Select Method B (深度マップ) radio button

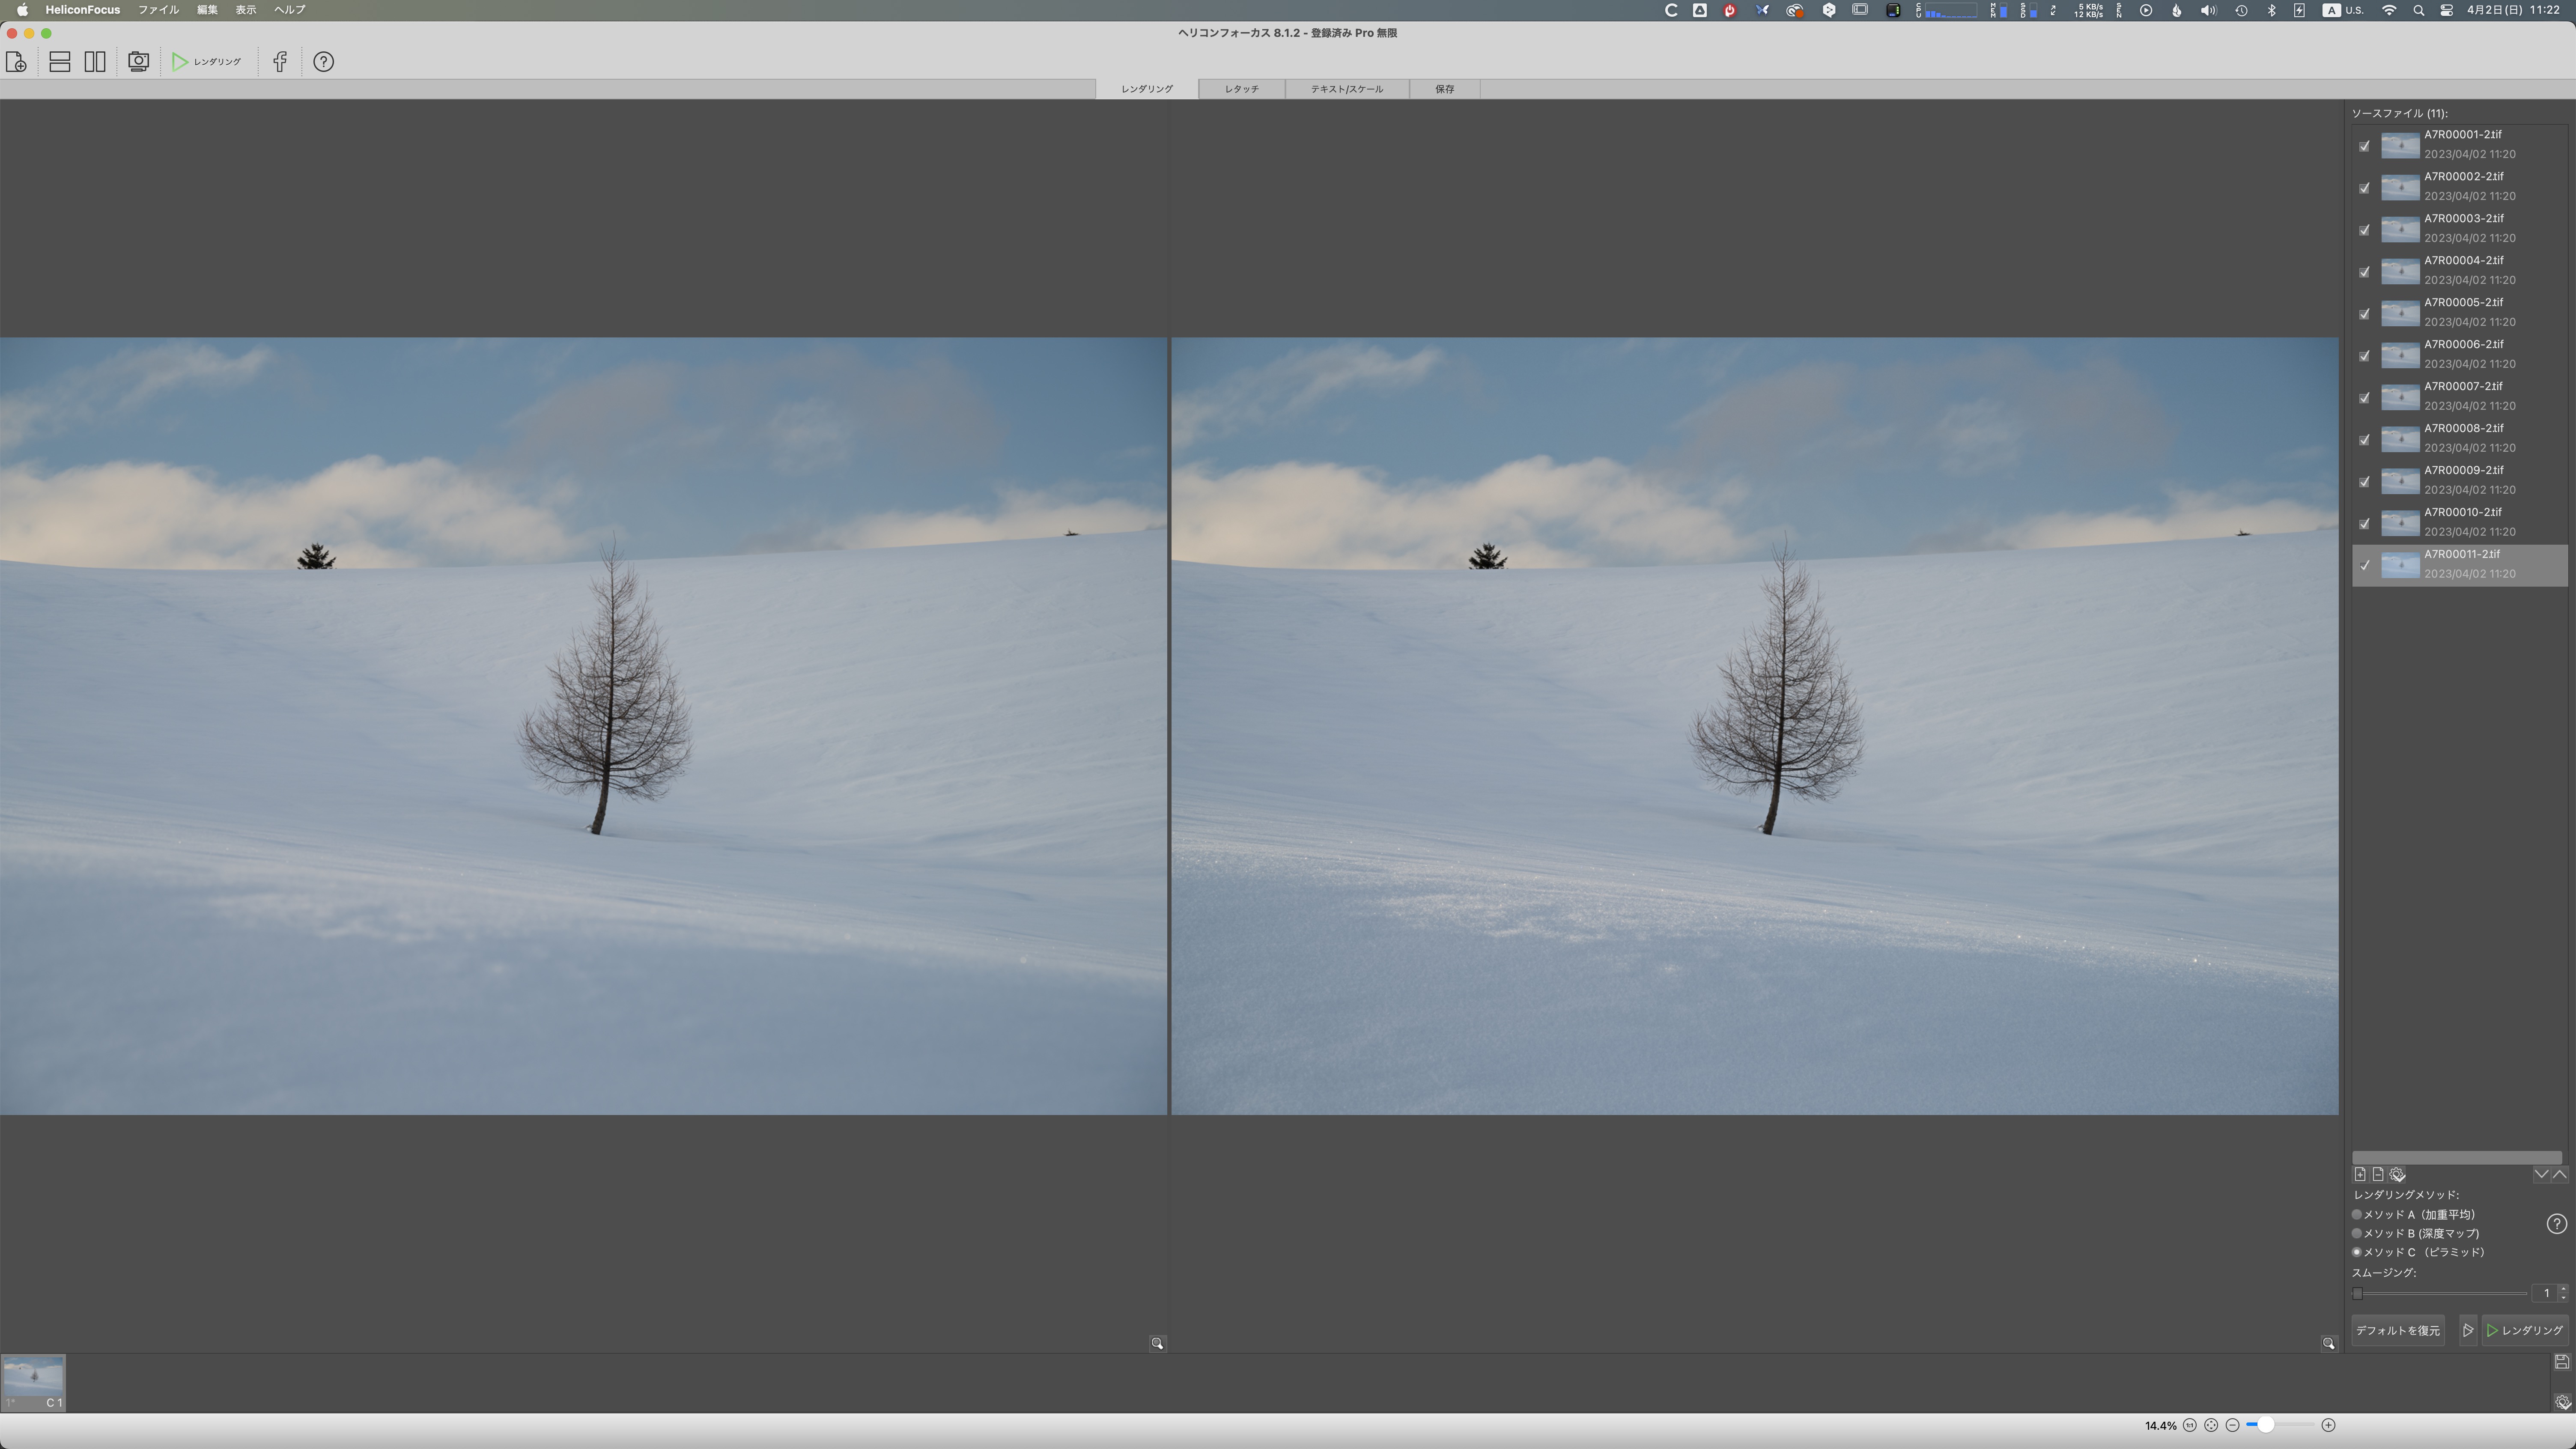coord(2357,1233)
